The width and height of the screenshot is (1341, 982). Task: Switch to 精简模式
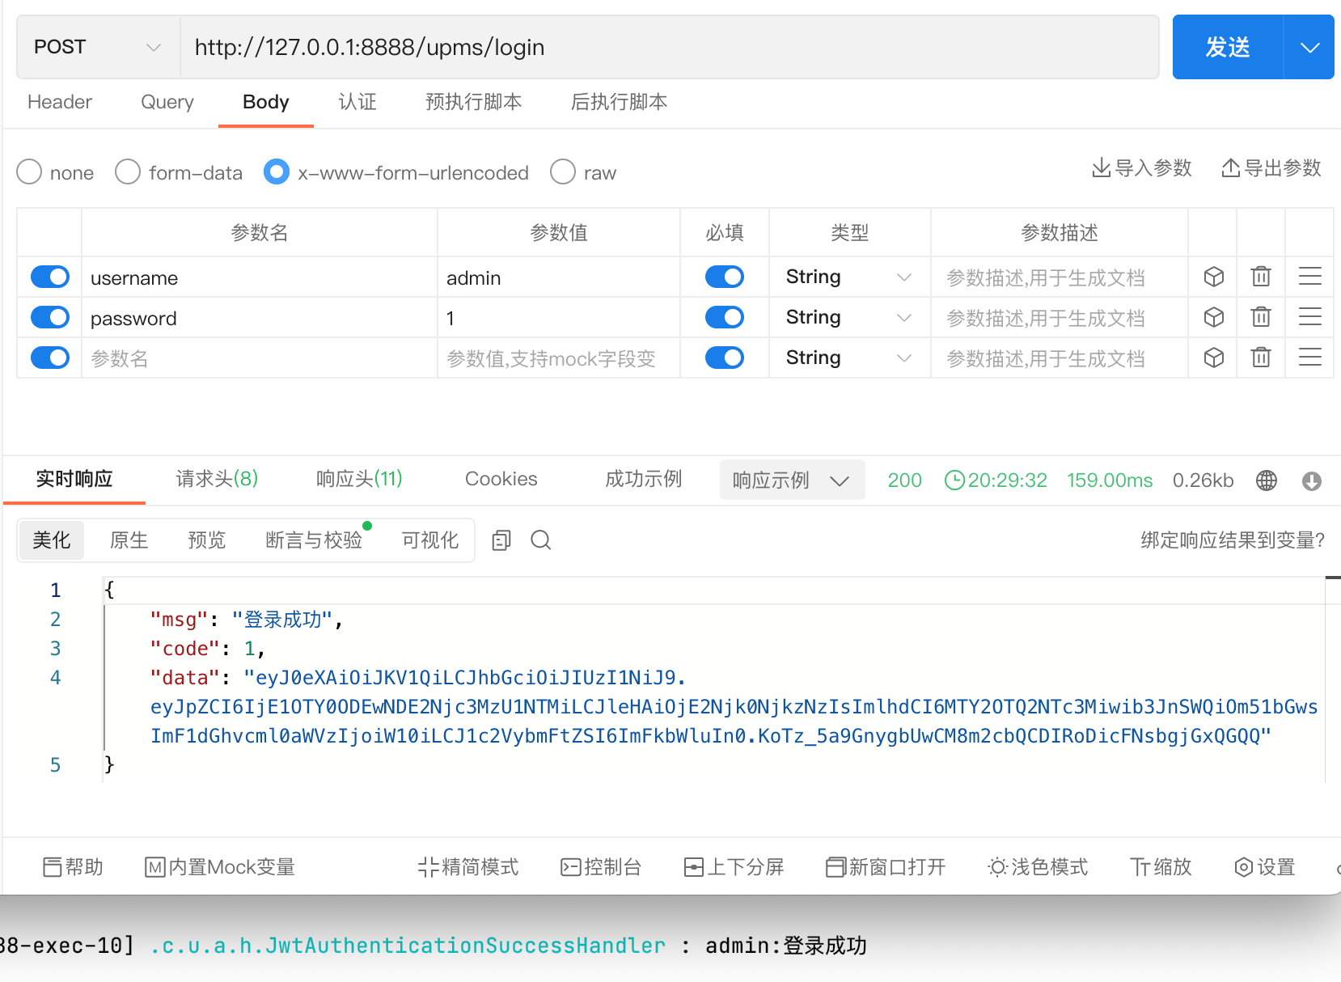[x=468, y=867]
